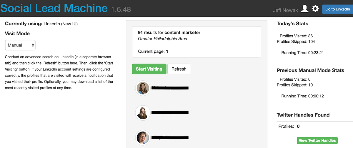Click the Go to LinkedIn button
The width and height of the screenshot is (353, 148).
pos(337,9)
